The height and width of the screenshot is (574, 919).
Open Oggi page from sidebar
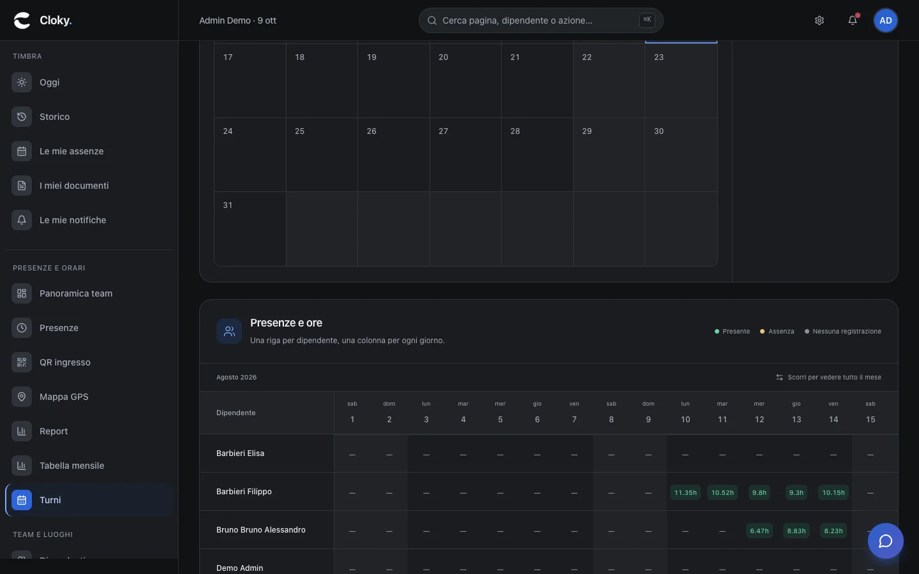coord(89,82)
